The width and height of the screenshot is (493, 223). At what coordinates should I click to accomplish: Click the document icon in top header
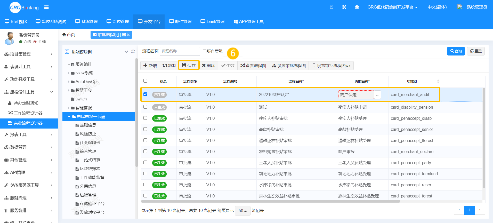pyautogui.click(x=332, y=7)
